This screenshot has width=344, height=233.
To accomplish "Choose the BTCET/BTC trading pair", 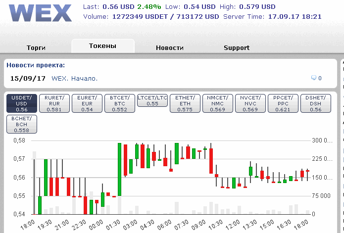I will coord(120,103).
